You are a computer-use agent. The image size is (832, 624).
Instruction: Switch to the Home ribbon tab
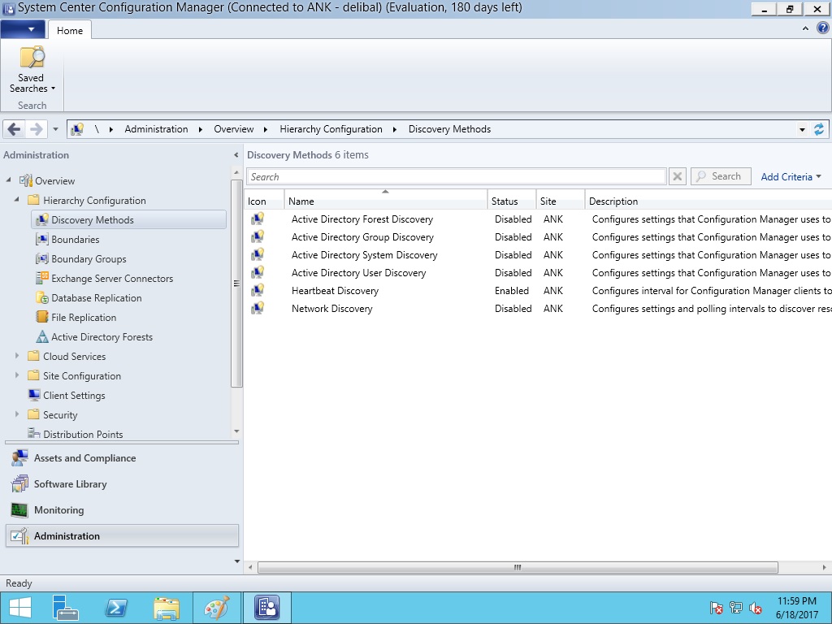pyautogui.click(x=70, y=30)
